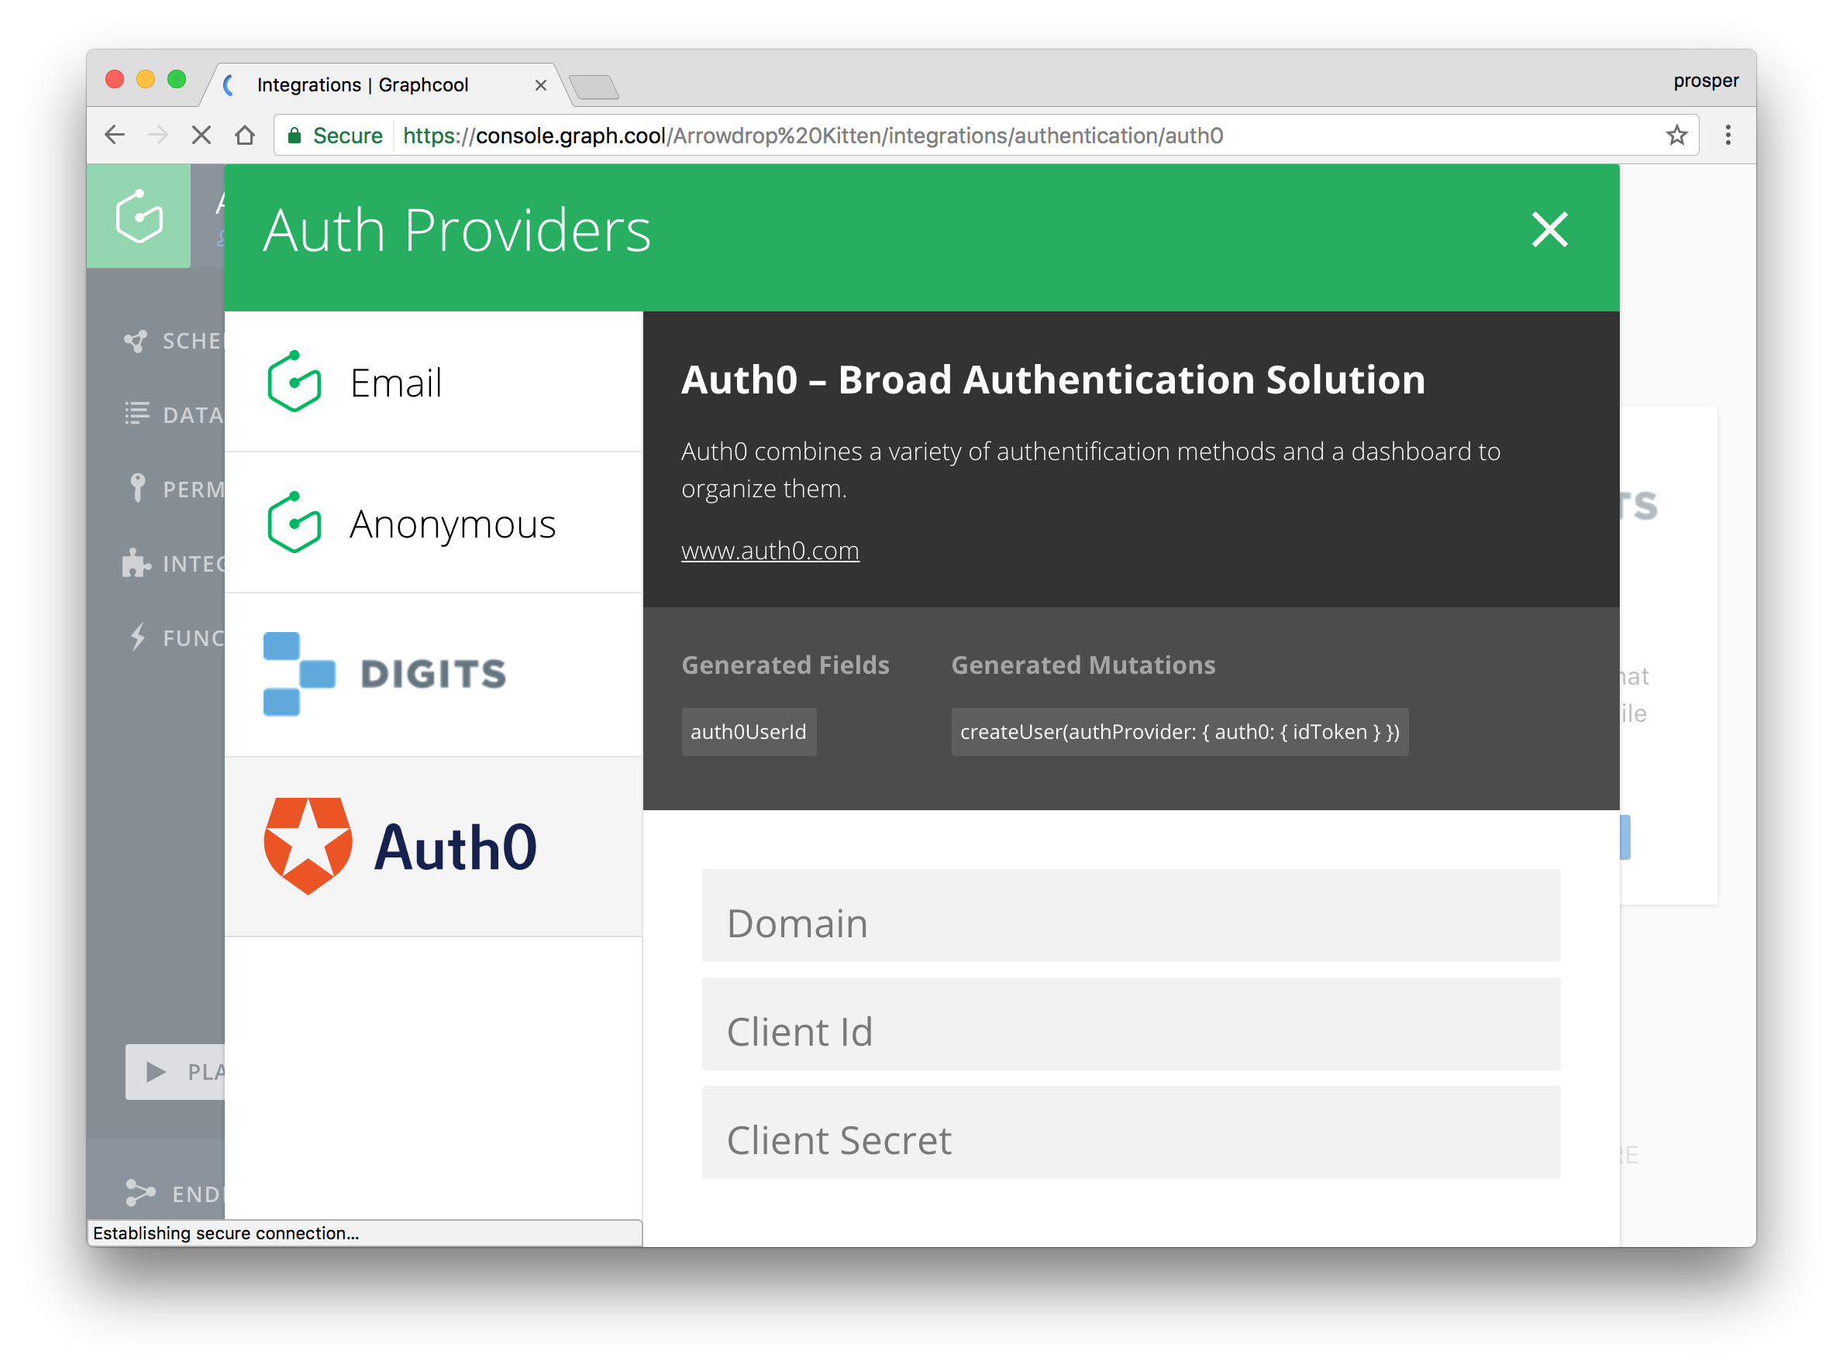Stop page loading in browser toolbar
This screenshot has height=1371, width=1843.
(201, 136)
